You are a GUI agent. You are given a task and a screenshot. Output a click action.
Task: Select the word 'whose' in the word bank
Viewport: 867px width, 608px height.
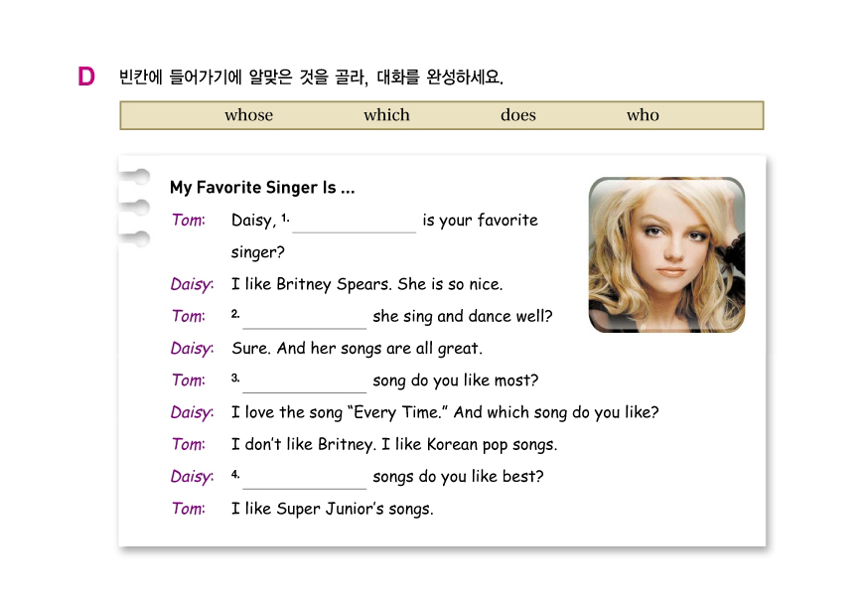248,115
